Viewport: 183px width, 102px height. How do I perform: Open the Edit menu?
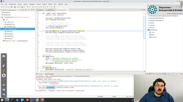click(x=6, y=4)
